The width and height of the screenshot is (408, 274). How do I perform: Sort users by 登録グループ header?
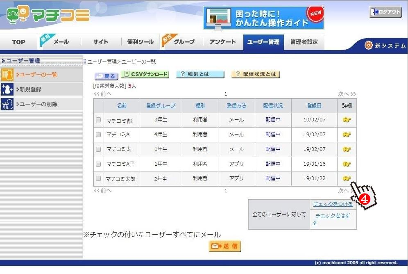pos(161,106)
